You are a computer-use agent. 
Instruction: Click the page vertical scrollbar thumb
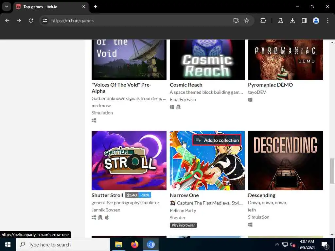pyautogui.click(x=332, y=171)
